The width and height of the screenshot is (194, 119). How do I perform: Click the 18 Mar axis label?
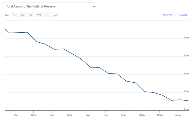tap(70, 115)
